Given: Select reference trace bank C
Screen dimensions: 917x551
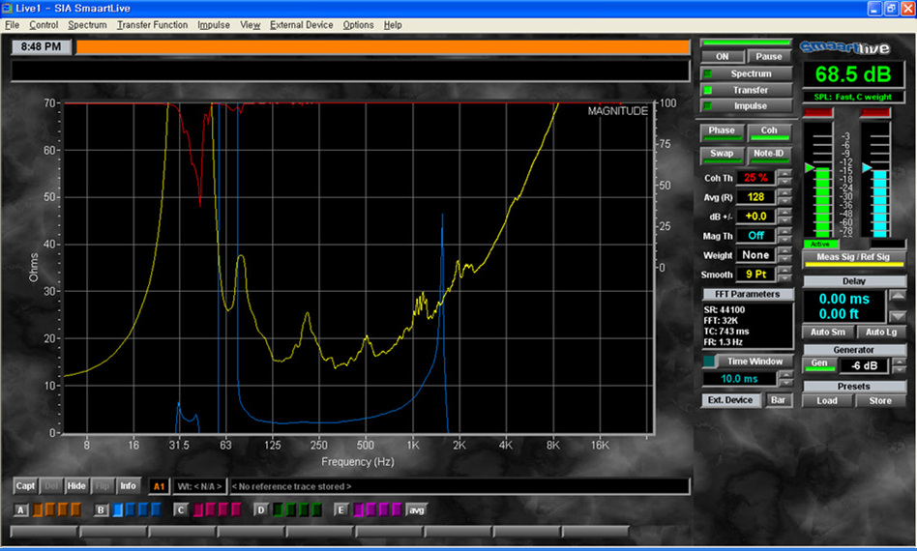Looking at the screenshot, I should coord(181,509).
